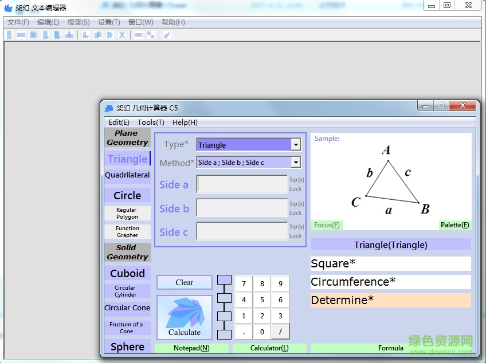Expand the Method dropdown list
This screenshot has width=486, height=363.
(x=296, y=163)
